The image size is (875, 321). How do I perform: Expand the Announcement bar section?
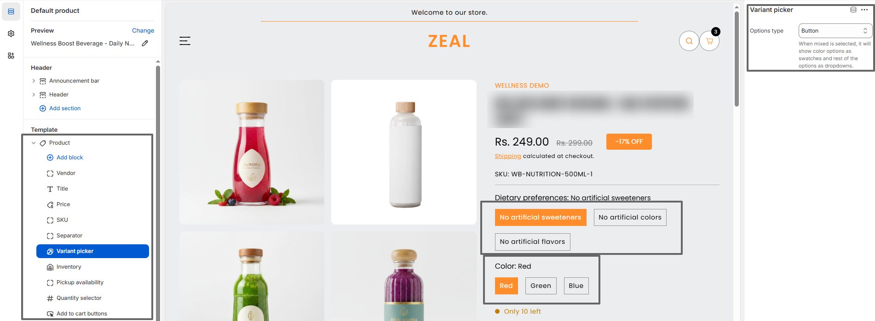coord(34,81)
